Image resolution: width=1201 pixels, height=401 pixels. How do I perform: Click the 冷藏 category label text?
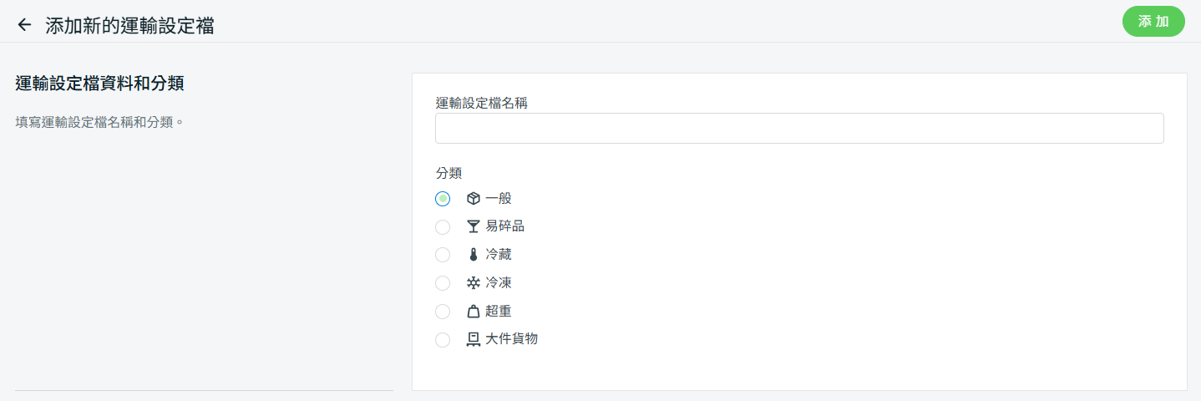click(498, 255)
